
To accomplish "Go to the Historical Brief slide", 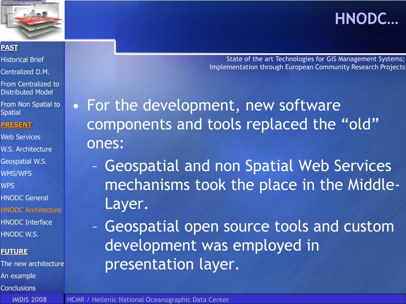I will [x=22, y=60].
